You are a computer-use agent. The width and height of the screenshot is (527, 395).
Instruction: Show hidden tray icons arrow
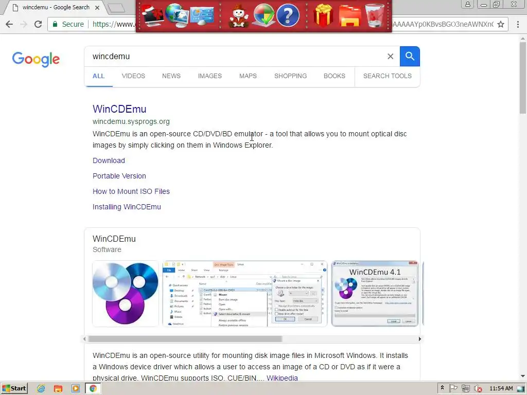tap(442, 388)
